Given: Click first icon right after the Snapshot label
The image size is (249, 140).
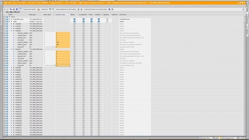Looking at the screenshot, I should (50, 9).
